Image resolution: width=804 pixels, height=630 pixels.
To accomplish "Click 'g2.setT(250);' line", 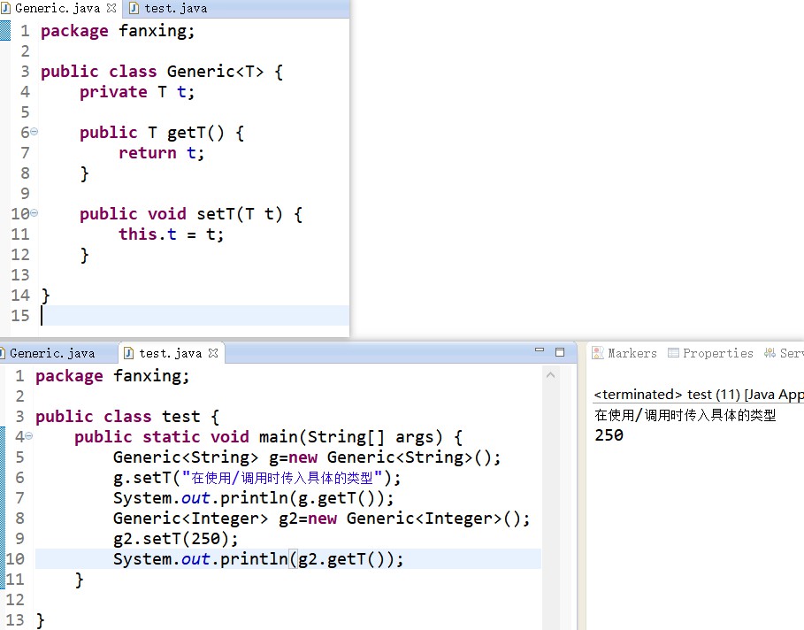I will coord(175,539).
